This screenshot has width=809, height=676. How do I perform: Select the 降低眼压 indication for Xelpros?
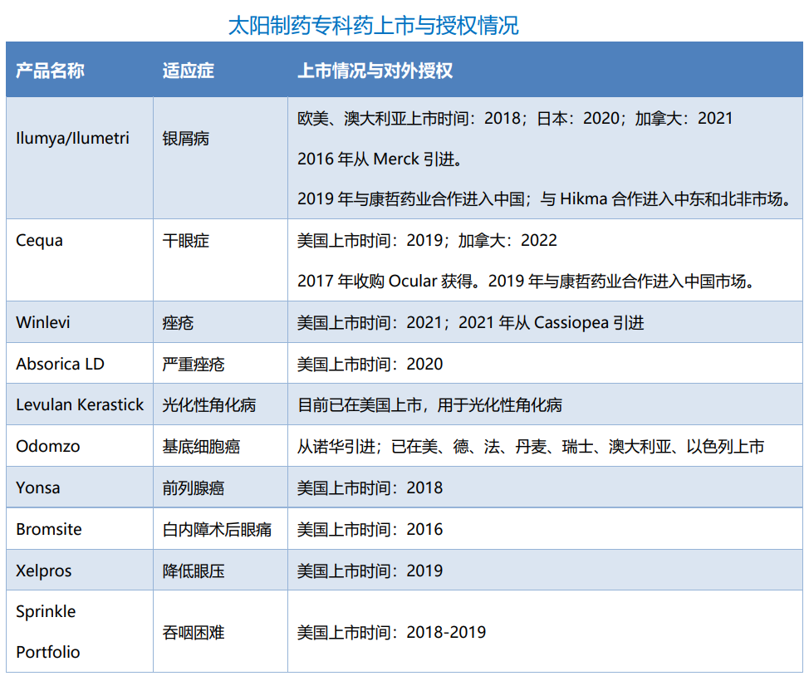tap(194, 571)
